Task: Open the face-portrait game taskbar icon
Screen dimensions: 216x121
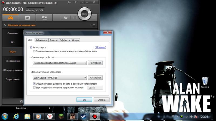Action: (x=72, y=116)
